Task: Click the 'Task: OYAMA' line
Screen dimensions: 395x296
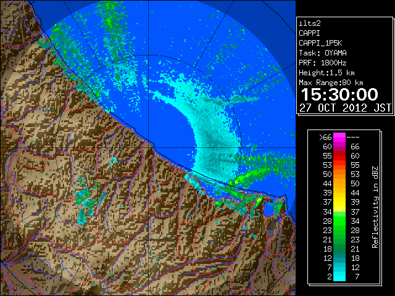Action: pos(323,53)
